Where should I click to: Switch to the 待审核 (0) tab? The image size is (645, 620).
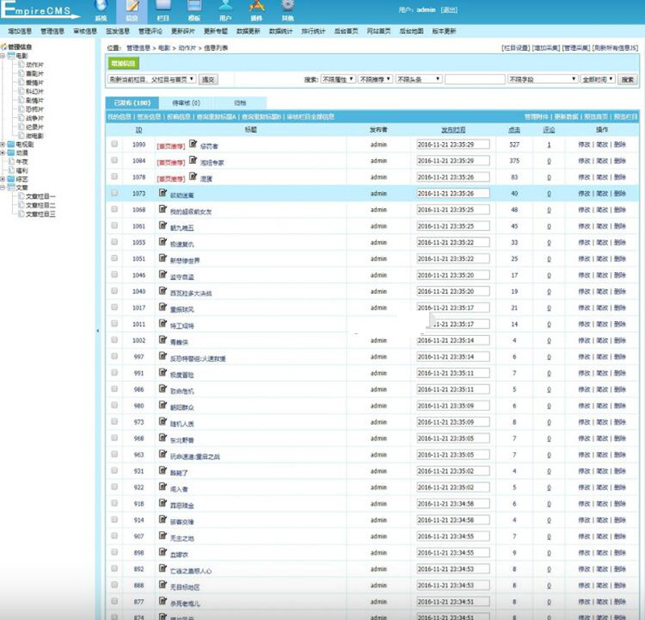coord(186,103)
